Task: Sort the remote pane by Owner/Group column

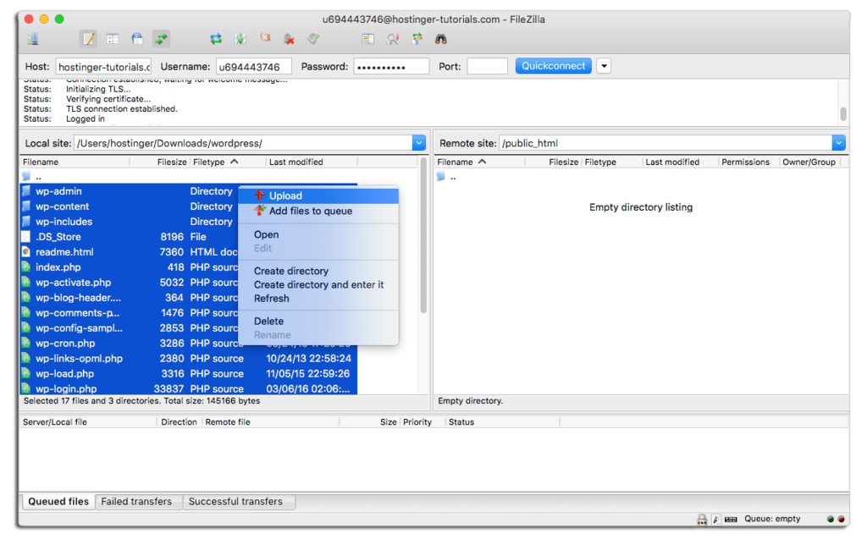Action: [809, 162]
